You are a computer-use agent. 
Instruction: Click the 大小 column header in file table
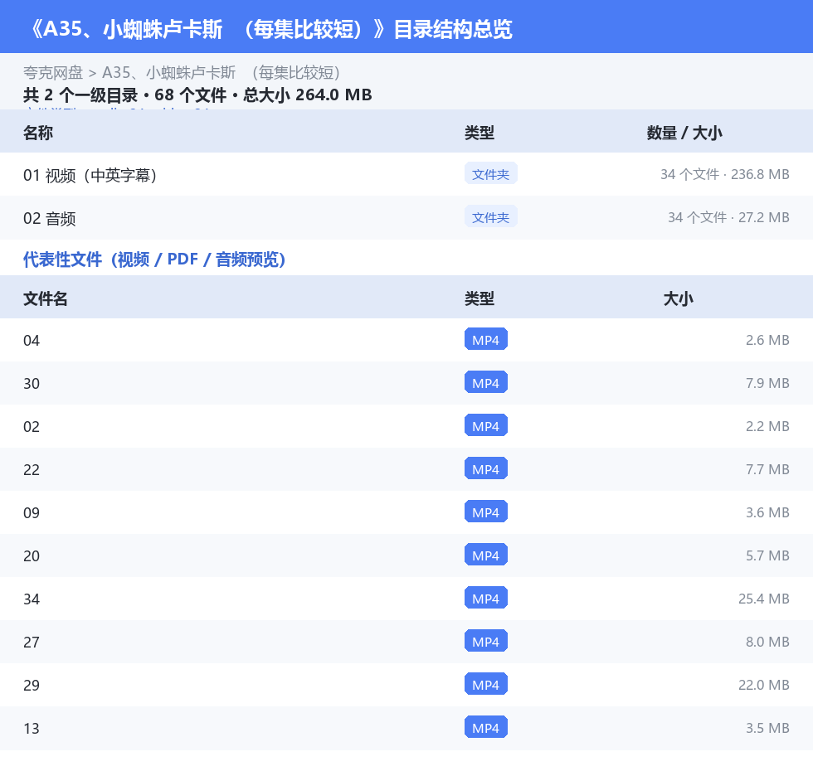[x=679, y=298]
